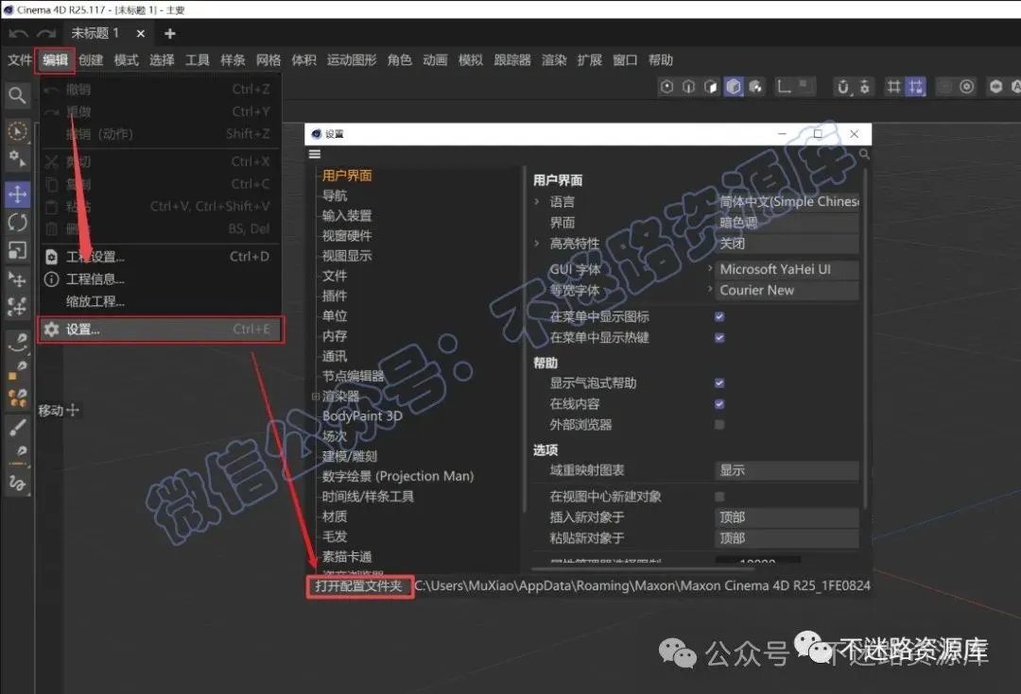Toggle 在菜单中显示热键 checkbox
This screenshot has height=694, width=1021.
point(719,338)
